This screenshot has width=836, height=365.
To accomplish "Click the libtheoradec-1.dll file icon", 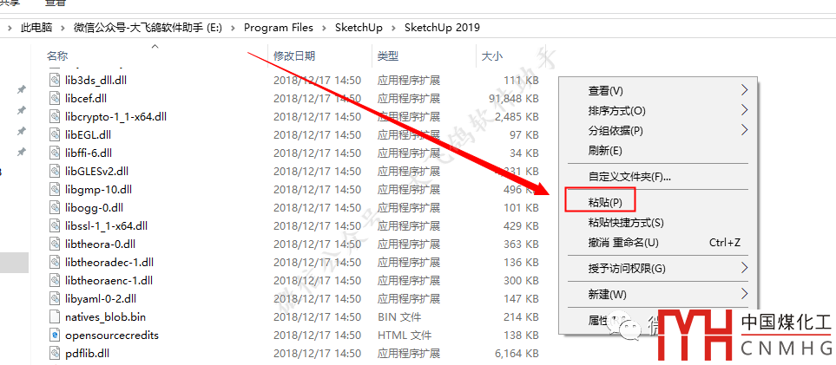I will (55, 263).
